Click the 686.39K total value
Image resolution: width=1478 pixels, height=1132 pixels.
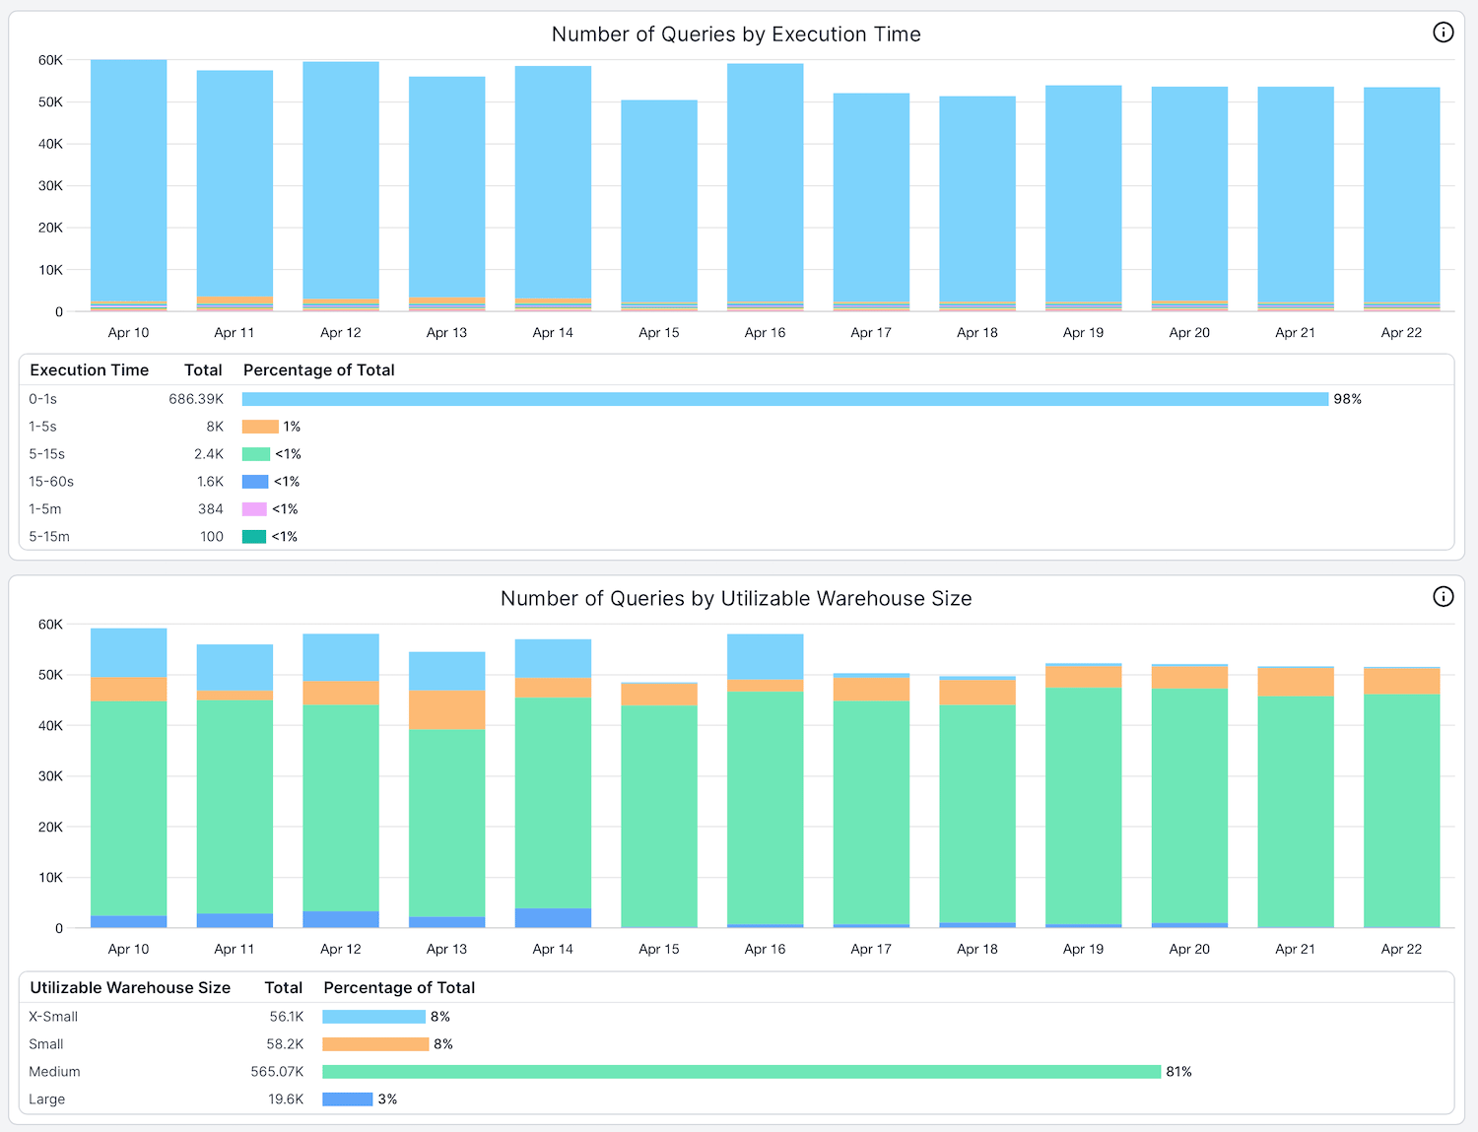tap(196, 399)
